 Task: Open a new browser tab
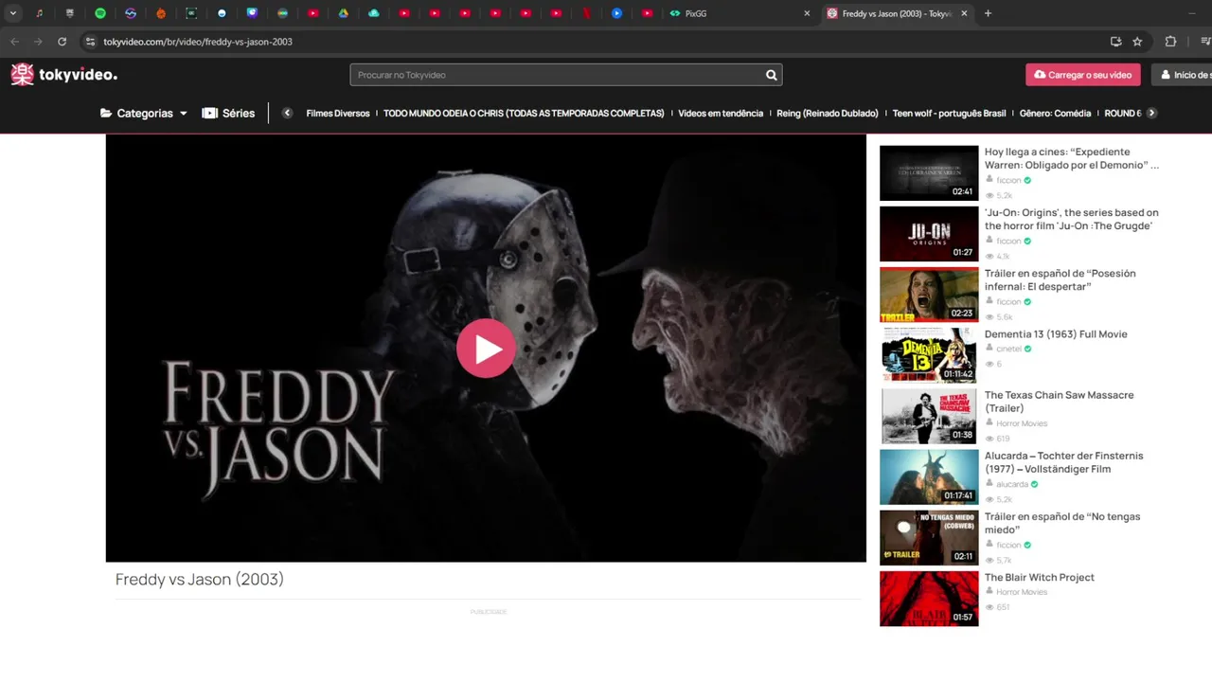pos(988,13)
